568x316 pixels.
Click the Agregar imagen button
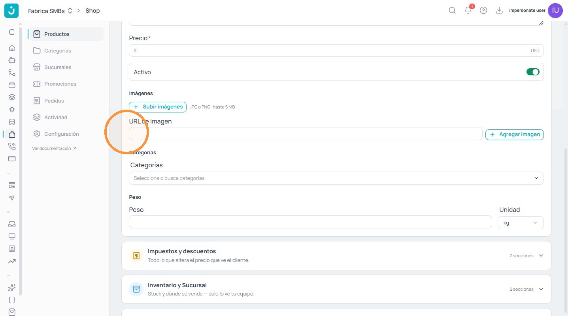pos(515,135)
